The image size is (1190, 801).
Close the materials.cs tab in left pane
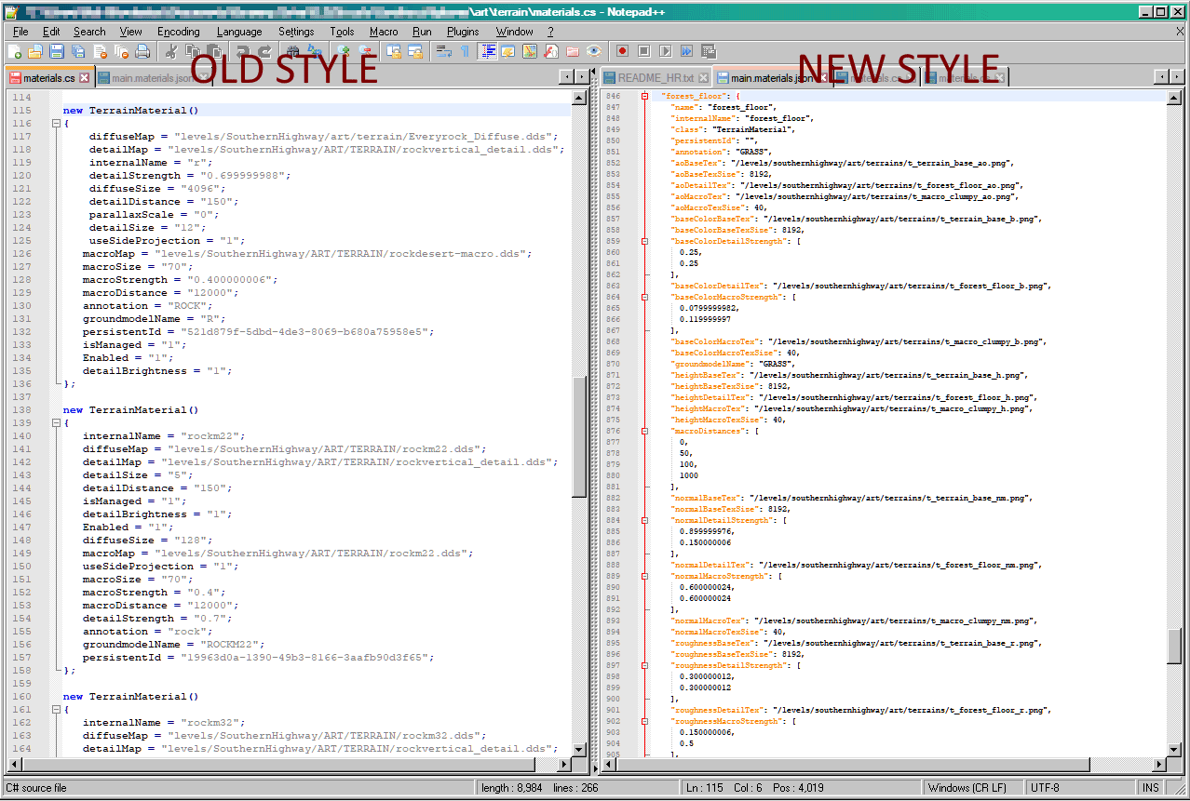pos(84,78)
